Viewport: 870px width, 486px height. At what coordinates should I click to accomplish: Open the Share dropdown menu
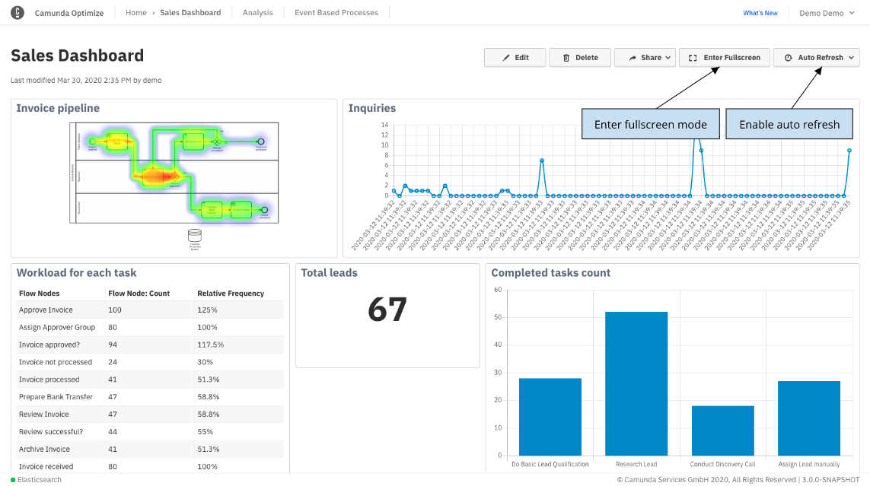click(x=645, y=57)
